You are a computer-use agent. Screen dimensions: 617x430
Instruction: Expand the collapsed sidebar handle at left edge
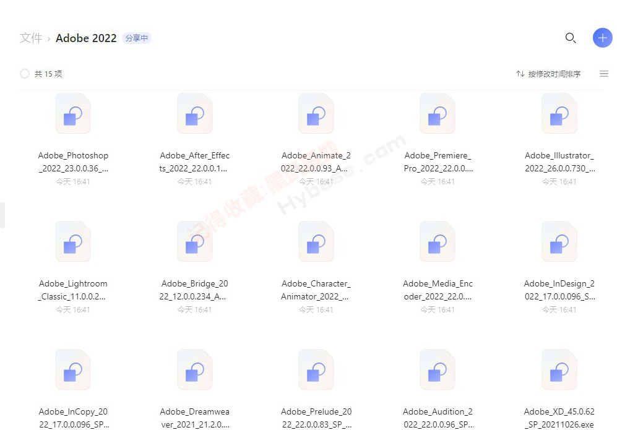point(2,215)
